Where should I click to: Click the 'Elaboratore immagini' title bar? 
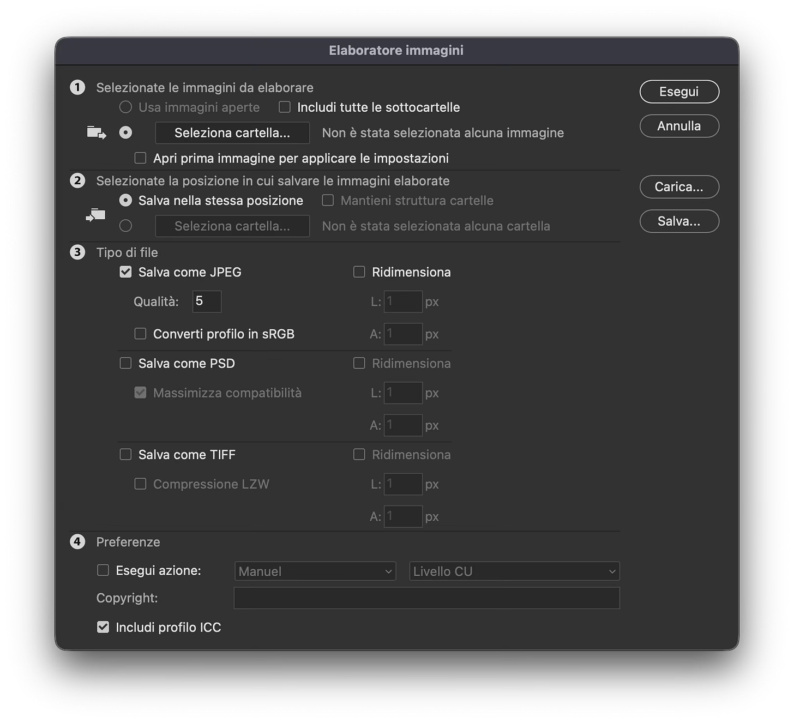[396, 51]
